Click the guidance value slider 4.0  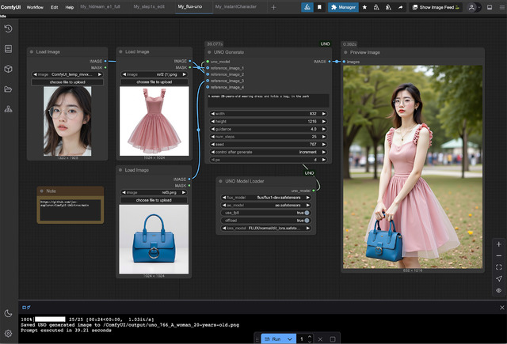pos(268,129)
